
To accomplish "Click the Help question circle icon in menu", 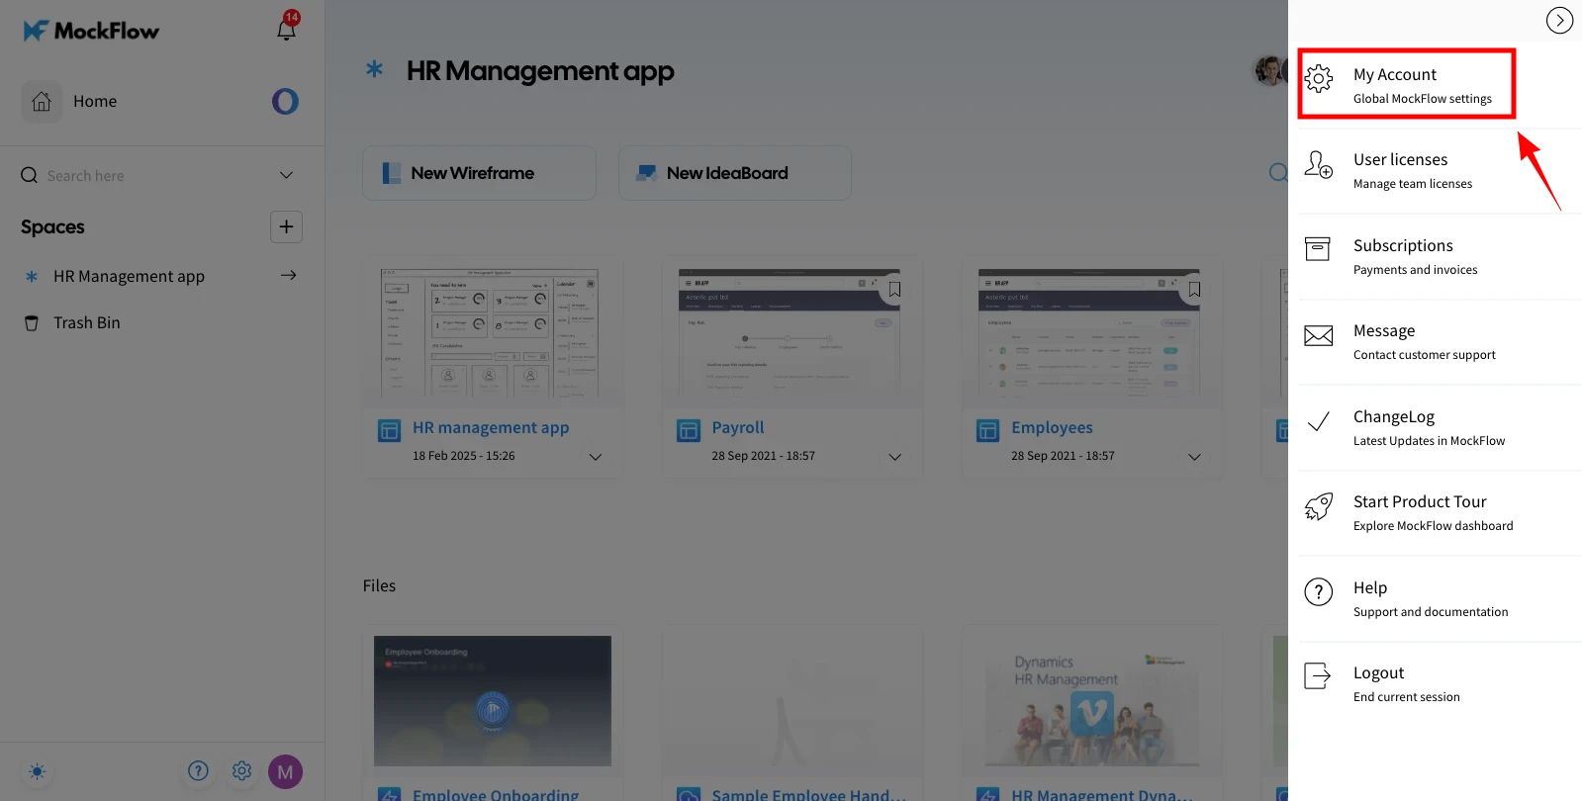I will 1319,592.
